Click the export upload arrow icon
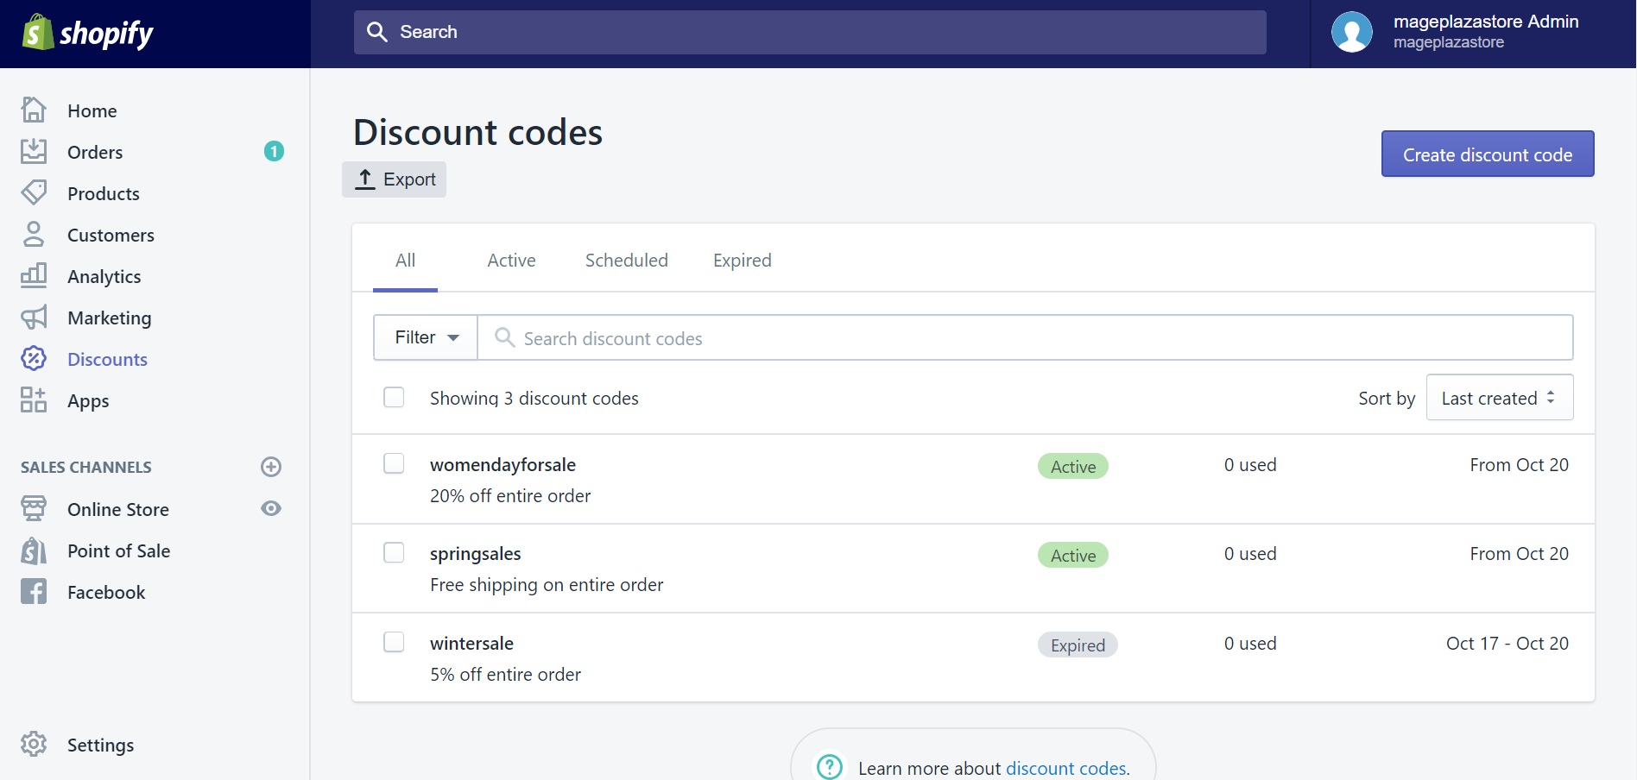 click(x=365, y=179)
